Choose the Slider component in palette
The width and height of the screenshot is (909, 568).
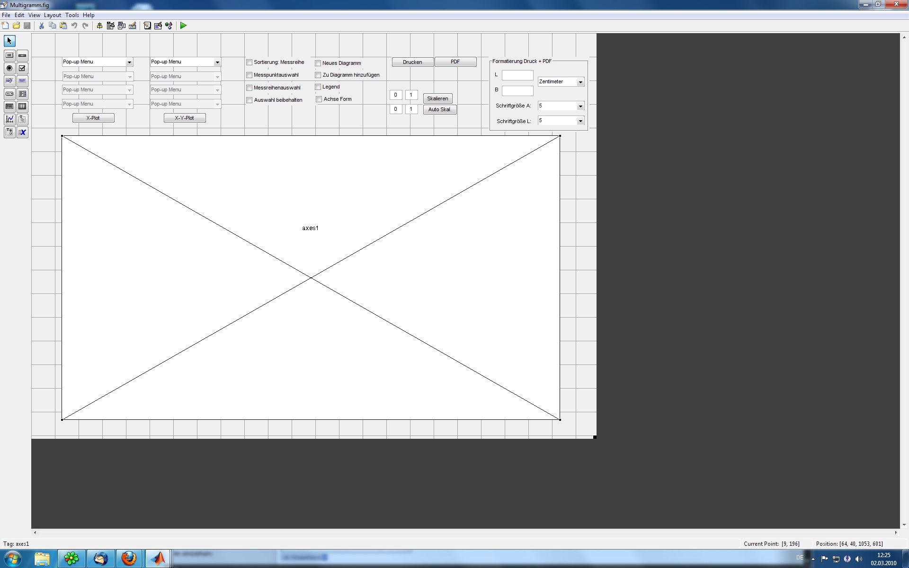coord(22,56)
